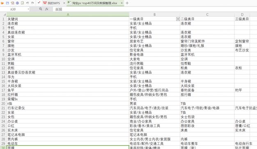Click the cell 汽车电子/导航/影音/电器
The height and width of the screenshot is (149, 257).
click(207, 108)
